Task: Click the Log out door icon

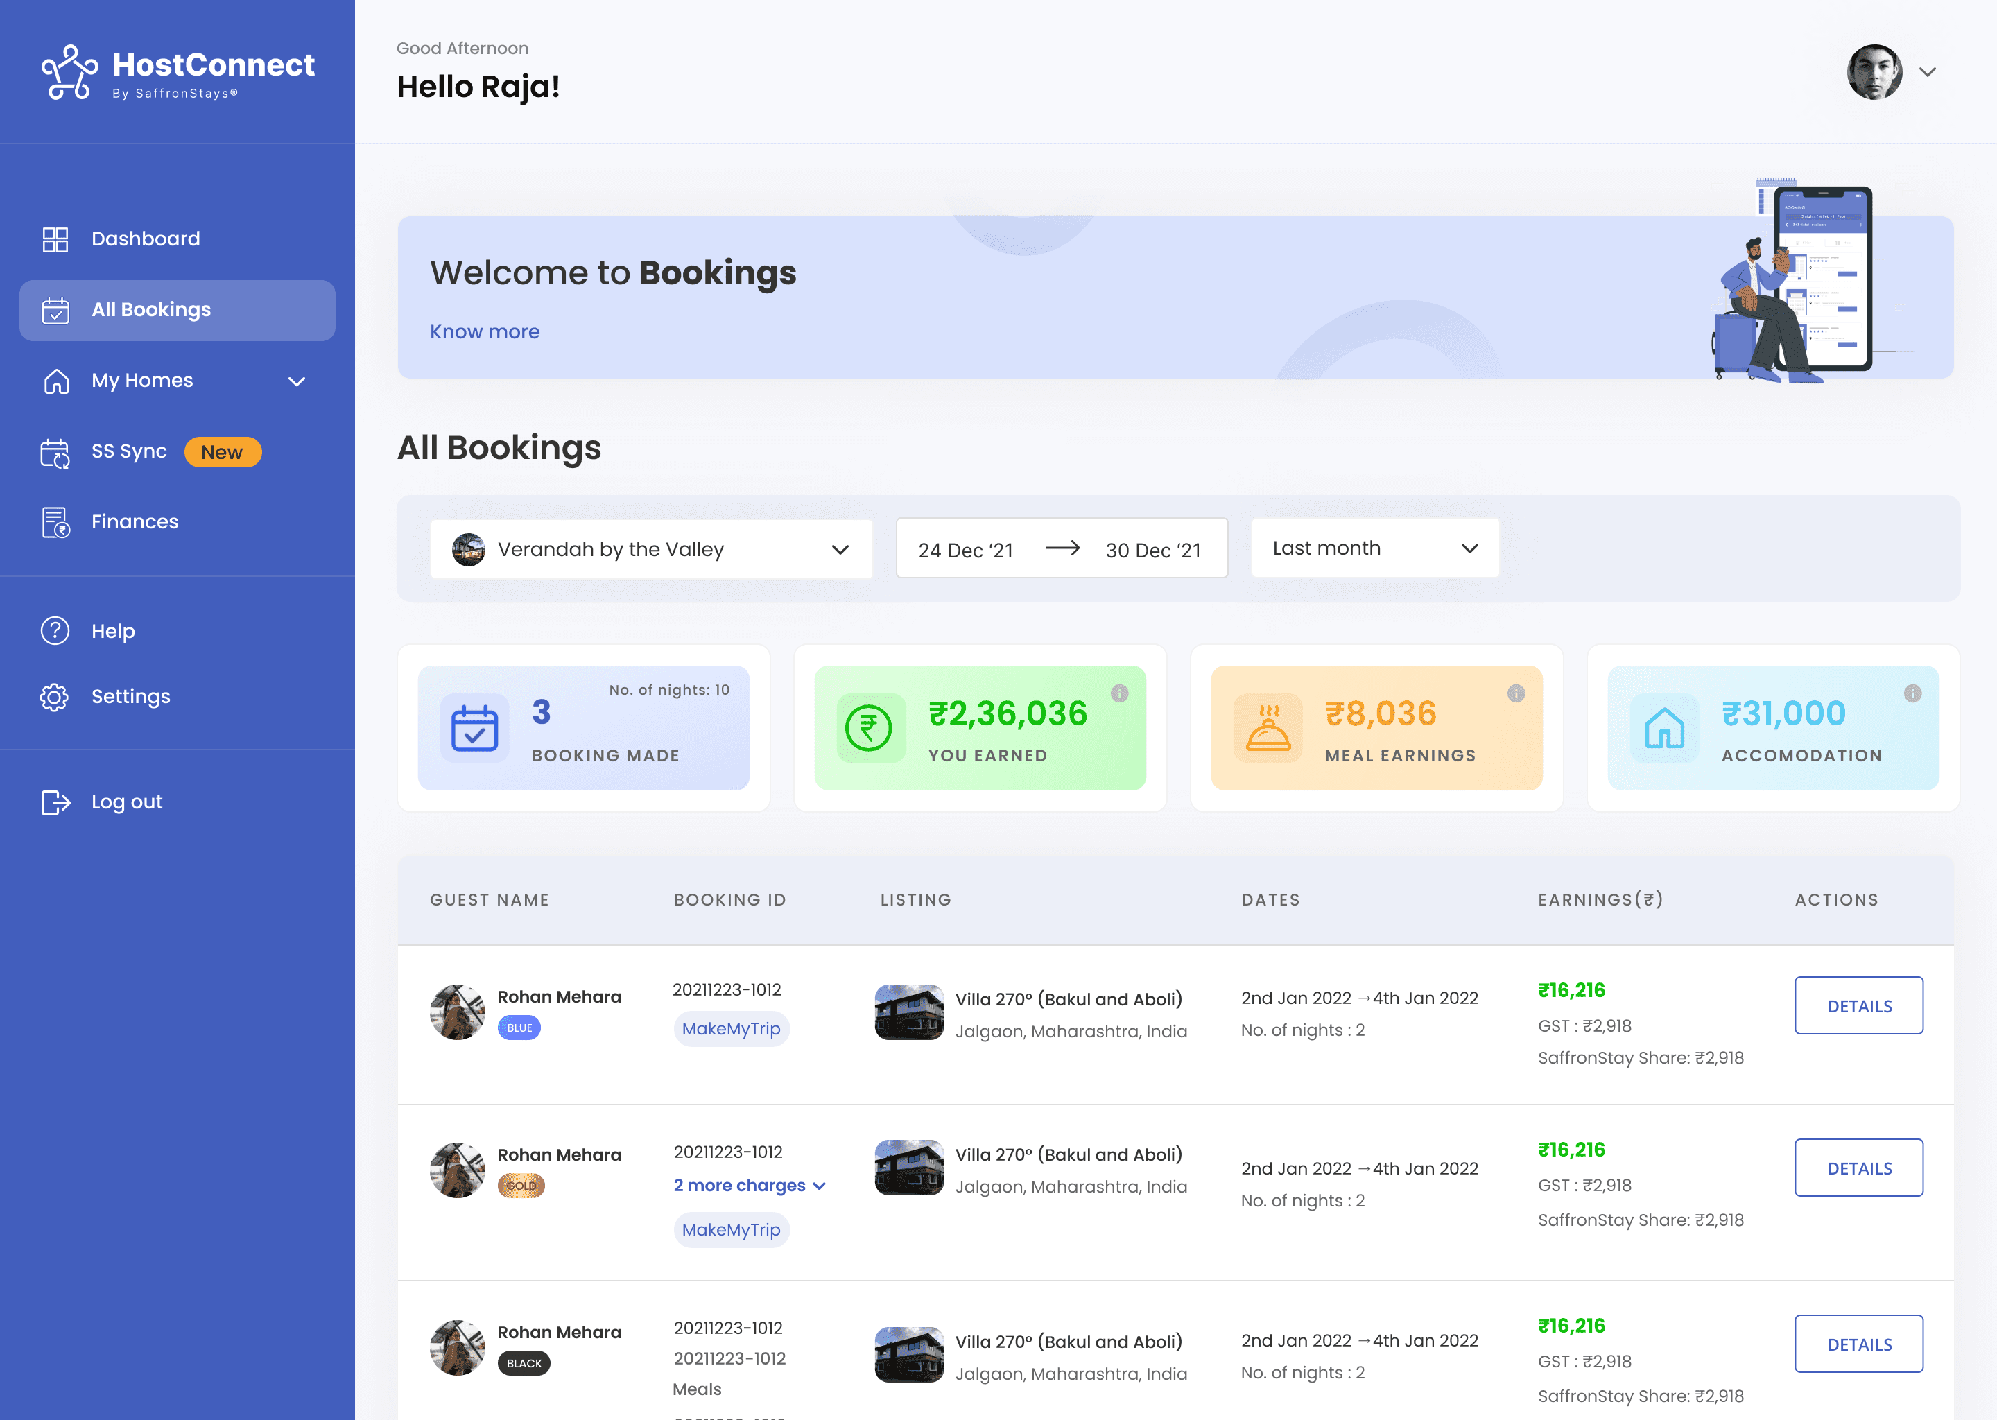Action: click(55, 802)
